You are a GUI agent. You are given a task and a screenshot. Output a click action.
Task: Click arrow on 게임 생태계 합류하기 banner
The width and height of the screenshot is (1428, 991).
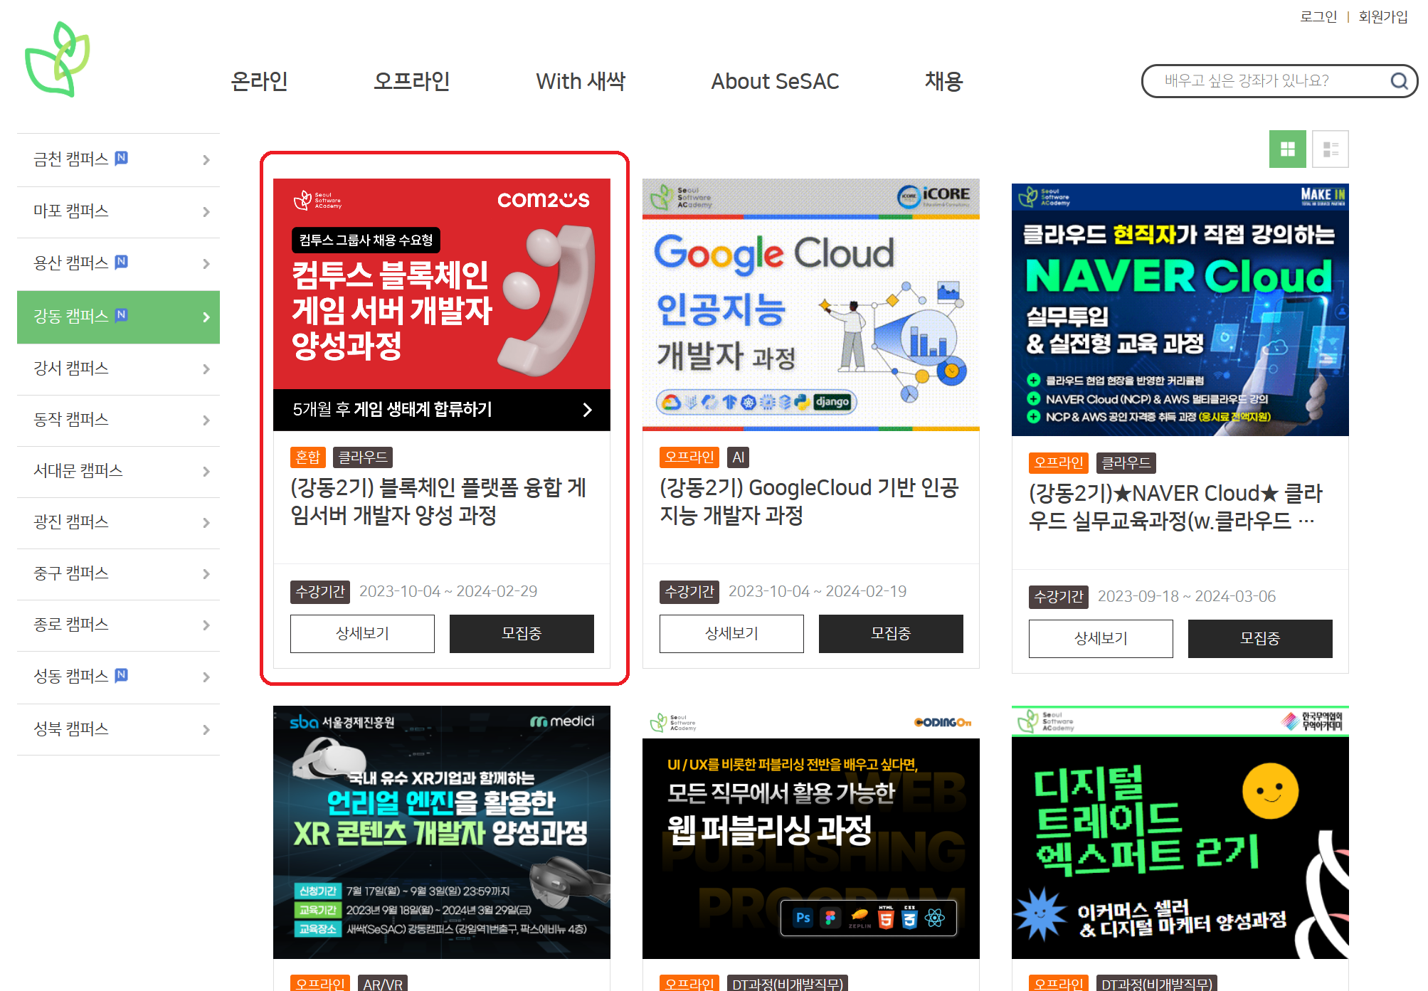(587, 410)
